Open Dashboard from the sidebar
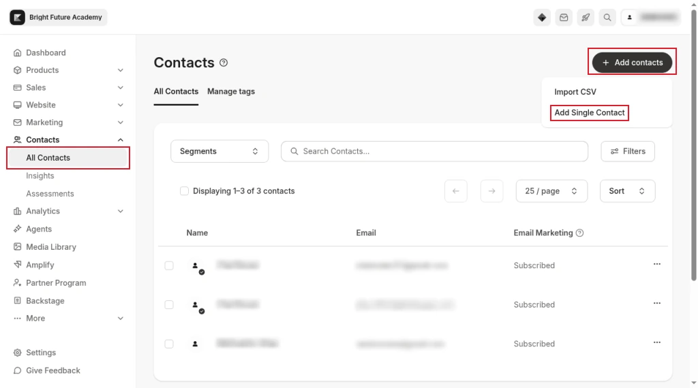Viewport: 698px width, 388px height. click(46, 52)
